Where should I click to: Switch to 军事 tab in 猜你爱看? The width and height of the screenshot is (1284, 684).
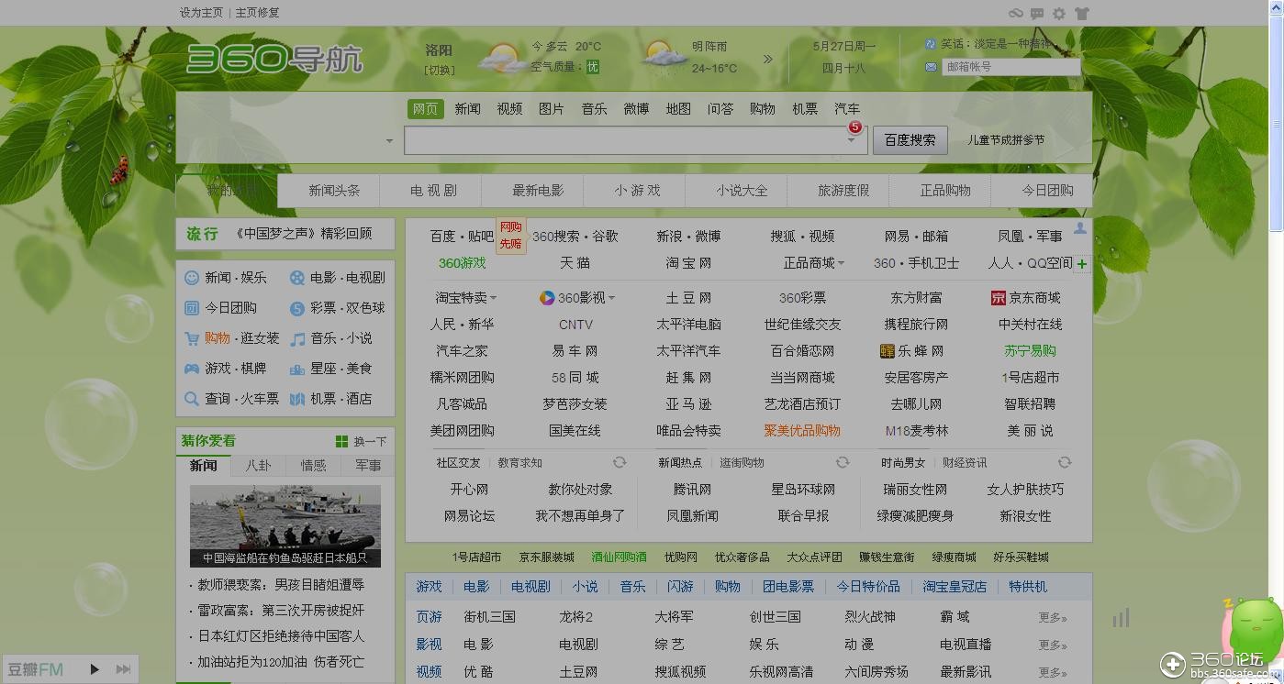tap(368, 466)
